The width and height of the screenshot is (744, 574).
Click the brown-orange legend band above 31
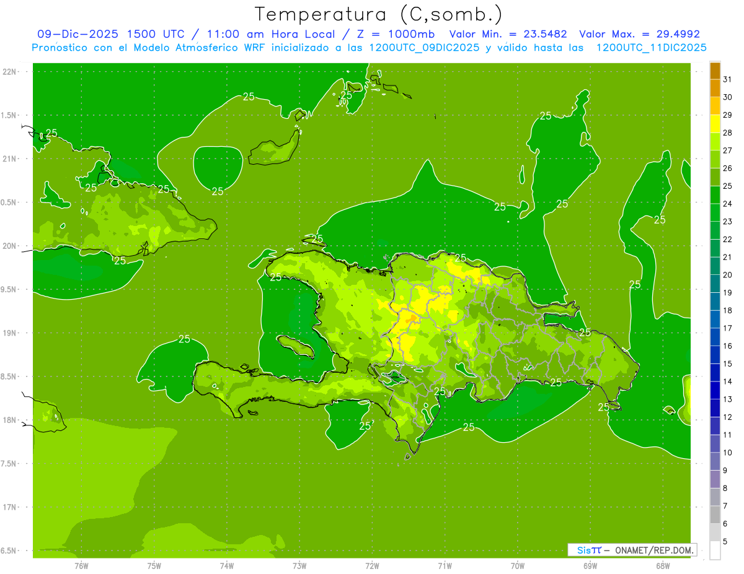715,71
